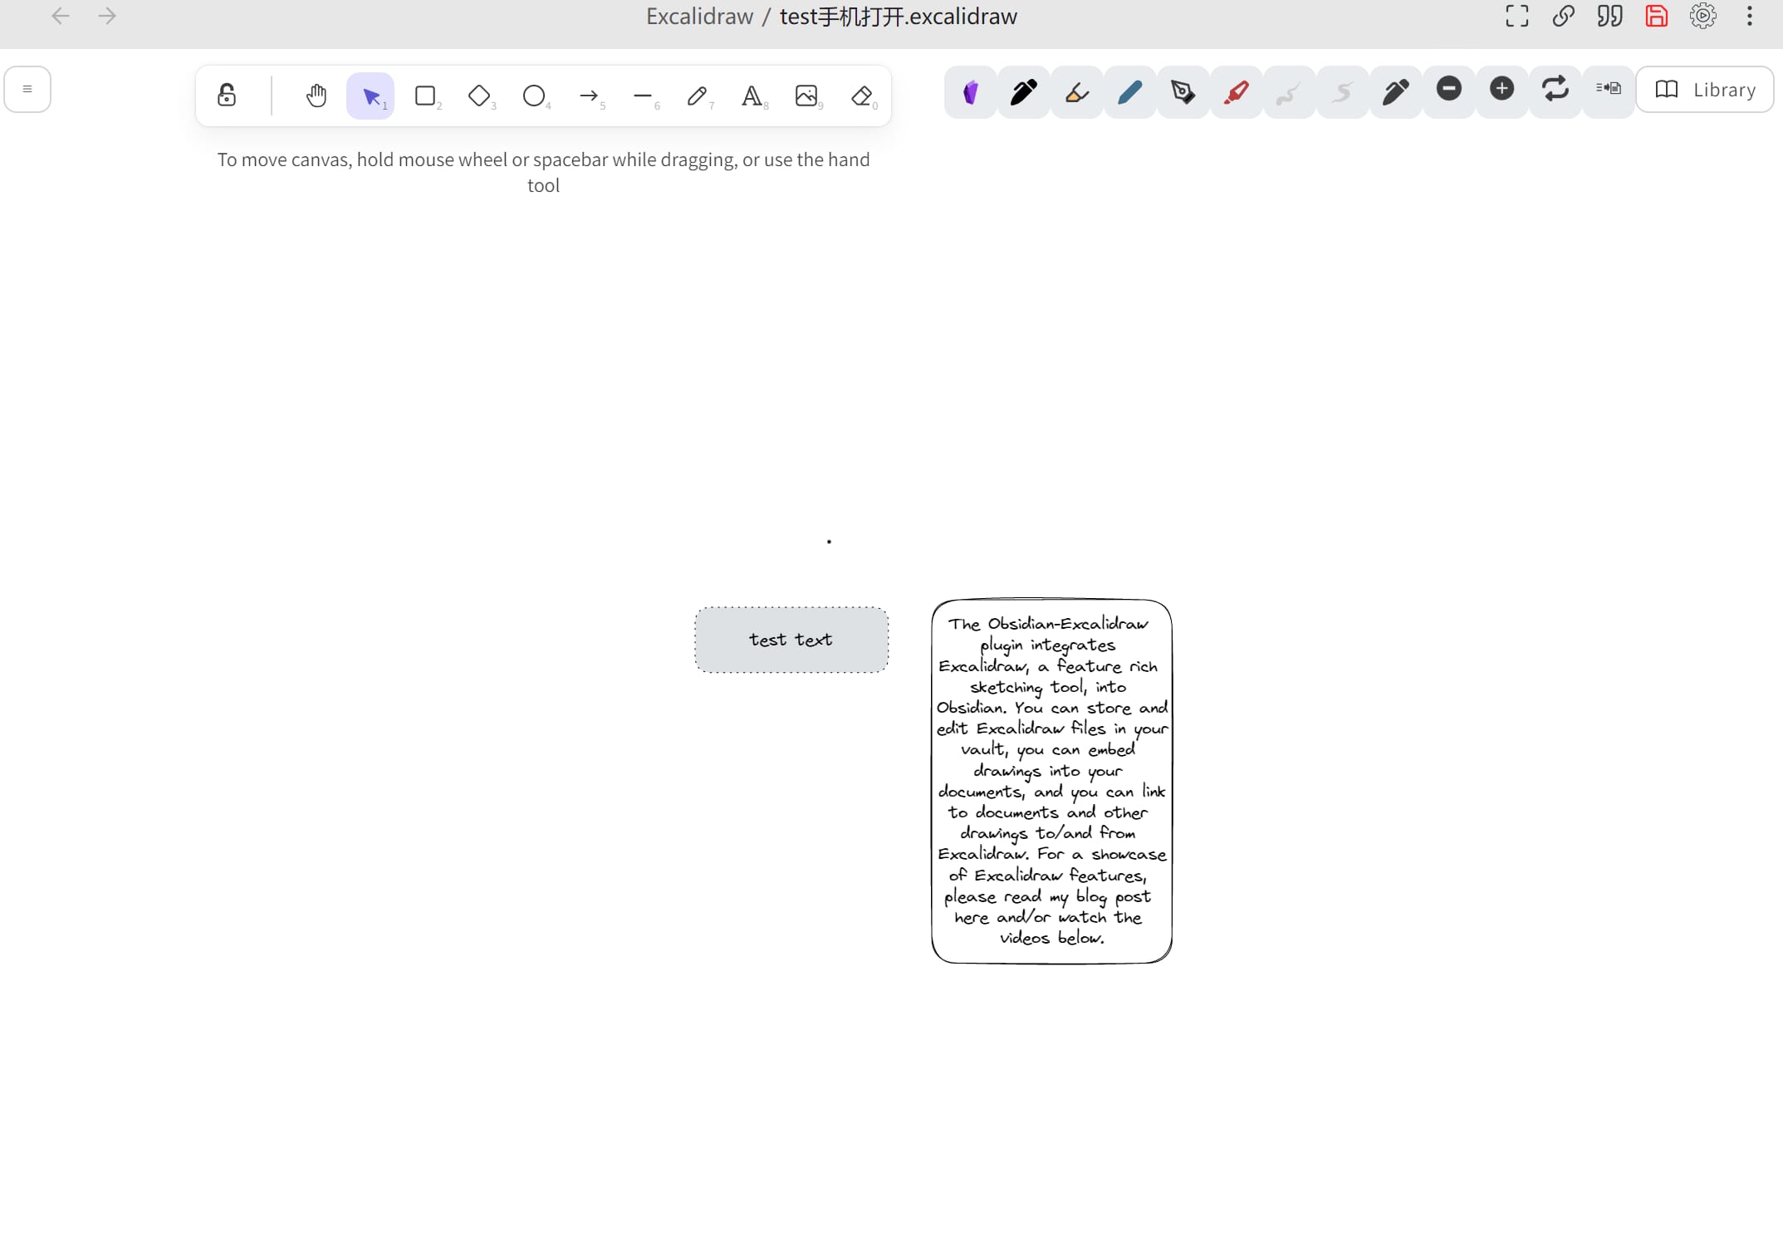Select the blue pen preset
Image resolution: width=1783 pixels, height=1246 pixels.
(x=1129, y=91)
